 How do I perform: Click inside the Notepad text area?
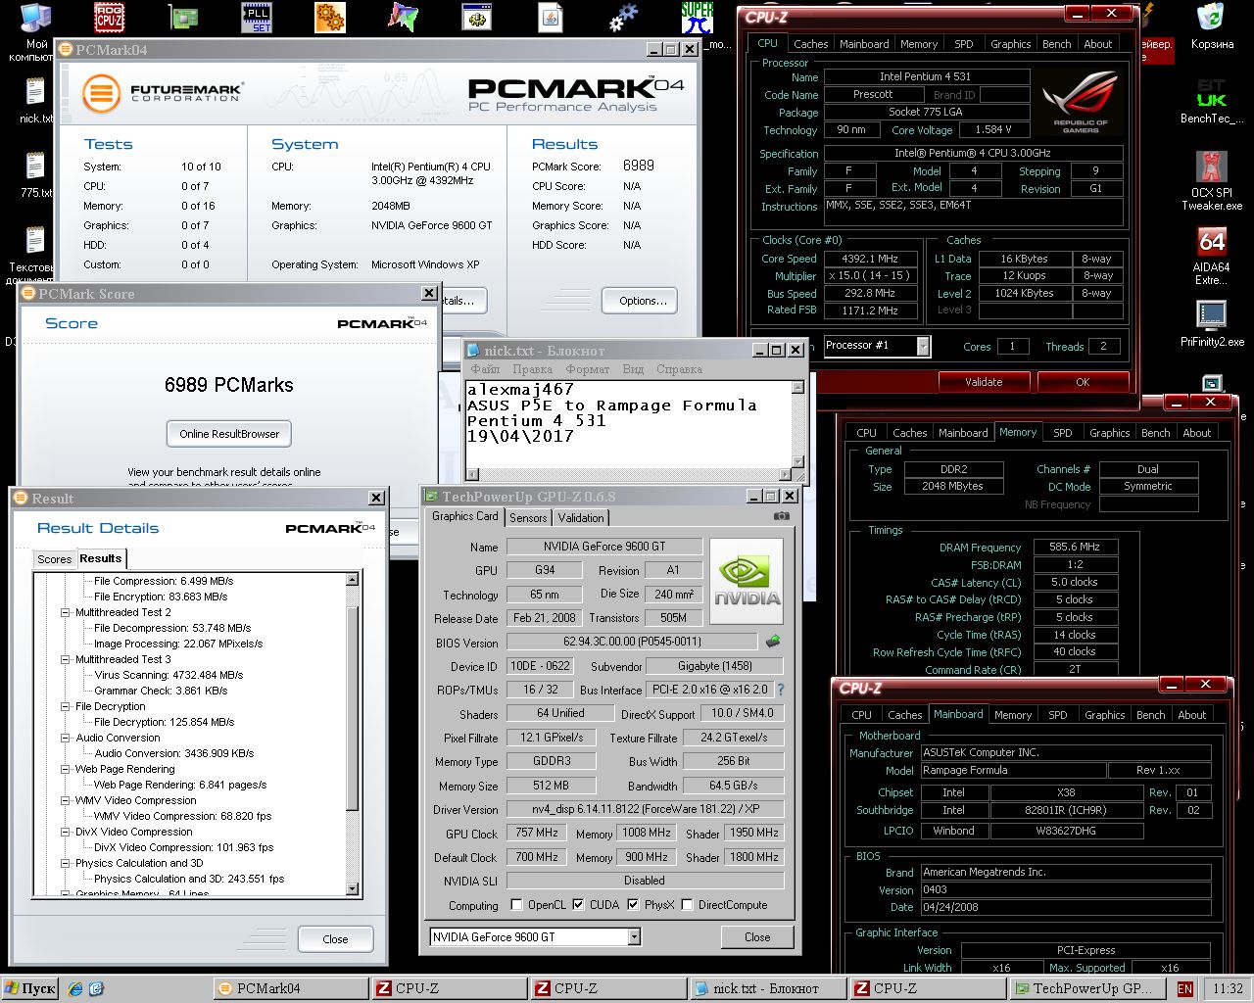coord(628,425)
